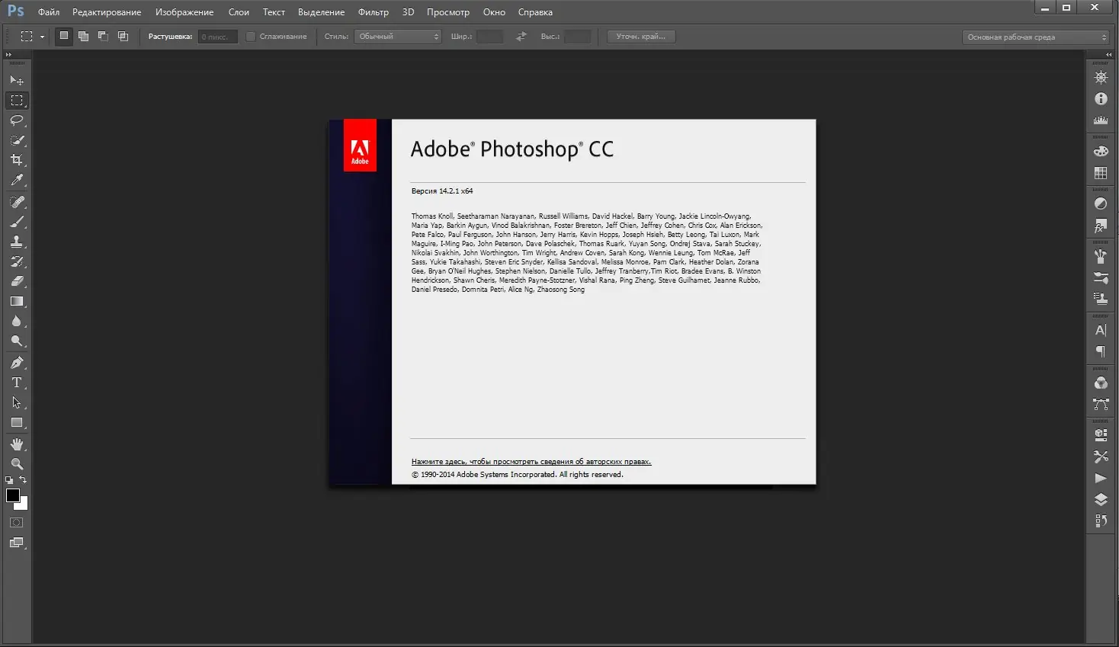This screenshot has height=647, width=1119.
Task: Select the Pen tool
Action: click(17, 363)
